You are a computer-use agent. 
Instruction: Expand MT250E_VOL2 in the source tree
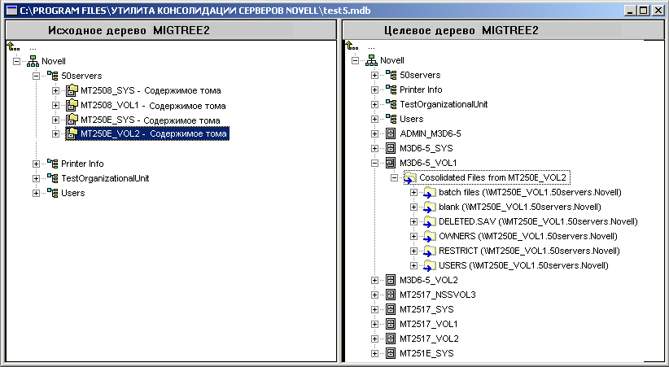coord(56,134)
